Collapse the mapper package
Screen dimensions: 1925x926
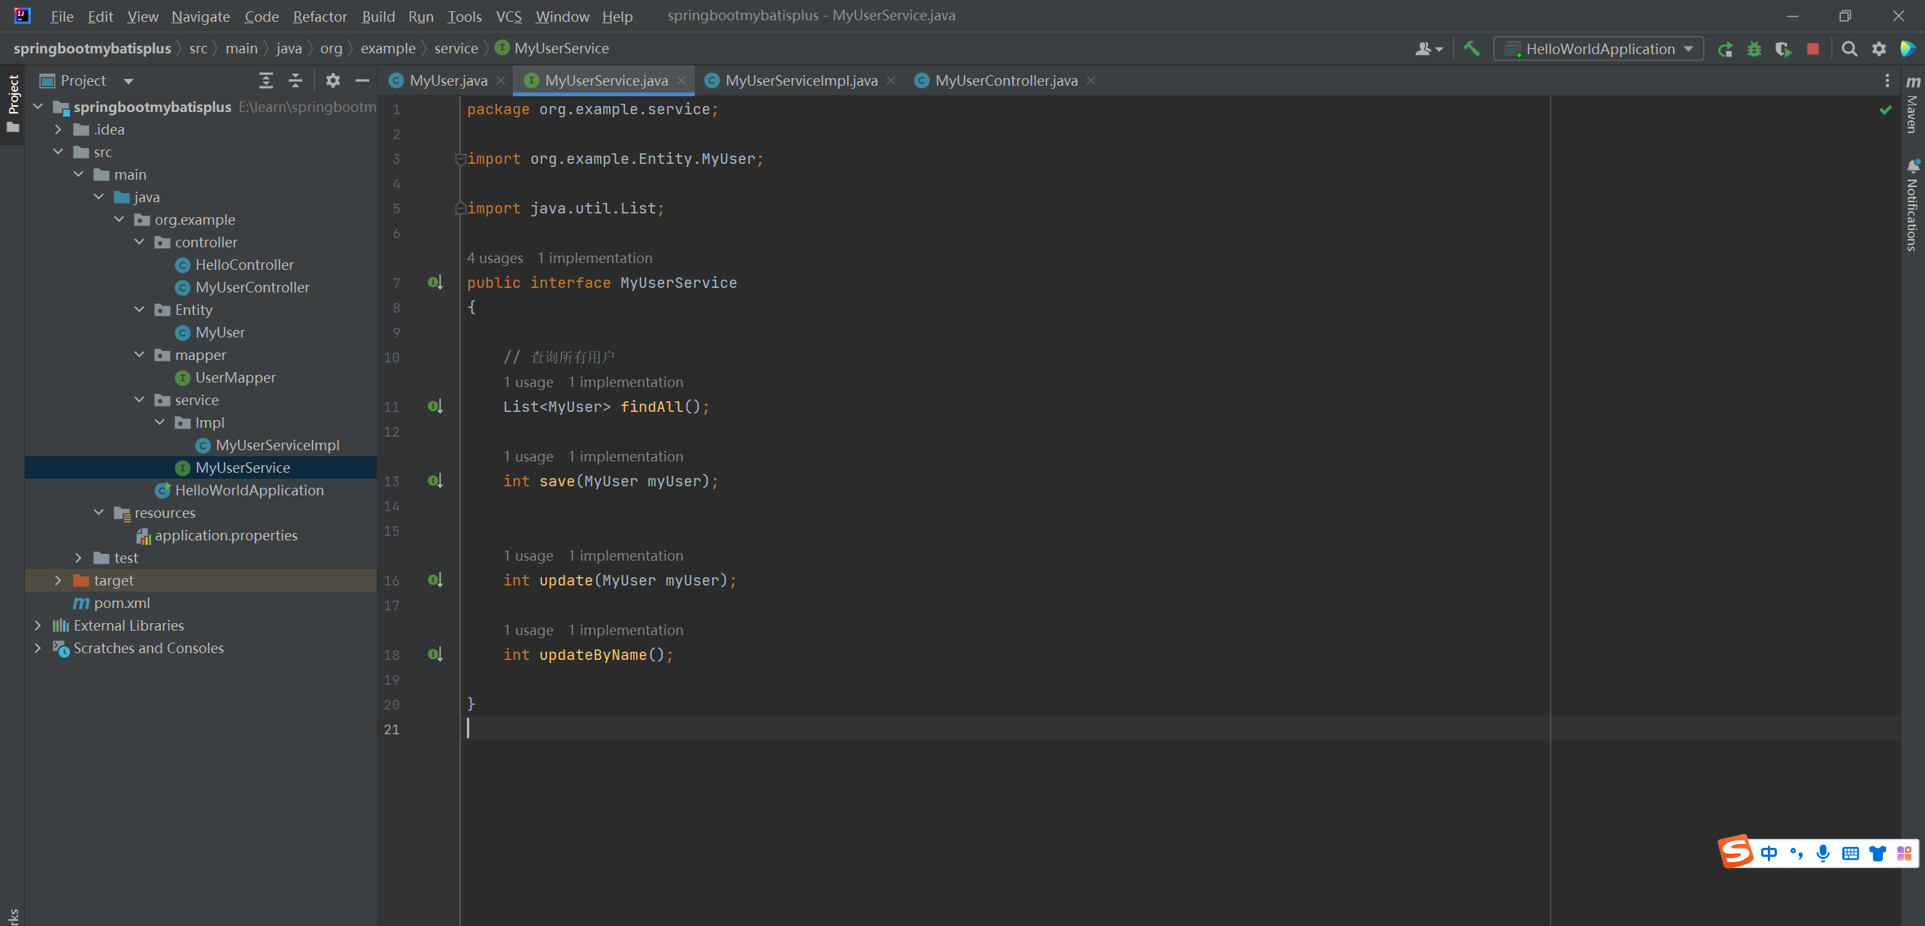(139, 355)
